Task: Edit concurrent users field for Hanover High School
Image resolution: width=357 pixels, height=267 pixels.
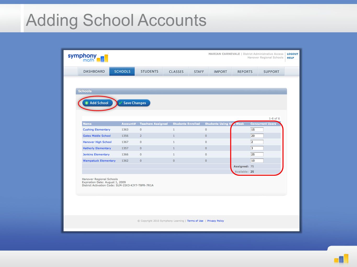Action: coord(257,142)
